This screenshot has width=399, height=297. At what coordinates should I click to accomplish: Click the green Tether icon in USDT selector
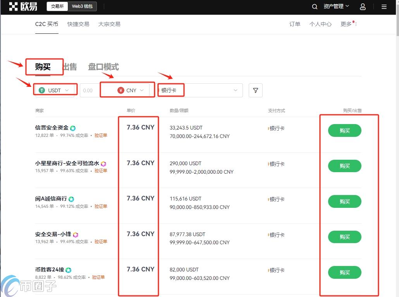tap(42, 90)
